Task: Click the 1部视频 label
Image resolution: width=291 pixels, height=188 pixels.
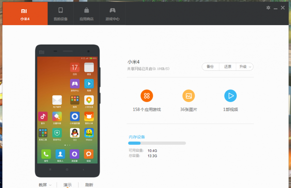Action: 230,110
